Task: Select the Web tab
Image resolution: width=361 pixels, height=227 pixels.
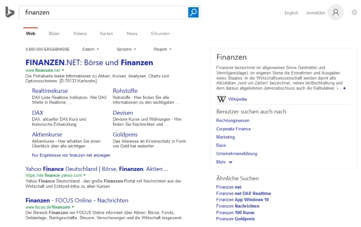Action: pos(31,33)
